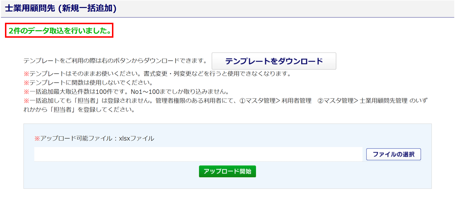Start upload with アップロード開始 button
This screenshot has height=197, width=455.
[x=227, y=171]
